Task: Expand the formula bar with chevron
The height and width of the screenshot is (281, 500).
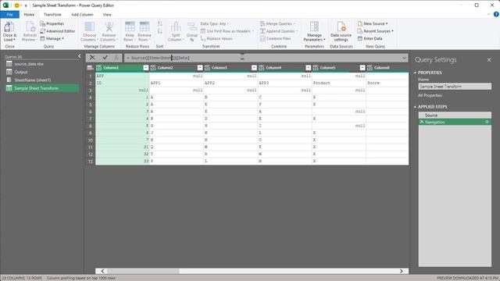Action: click(404, 58)
